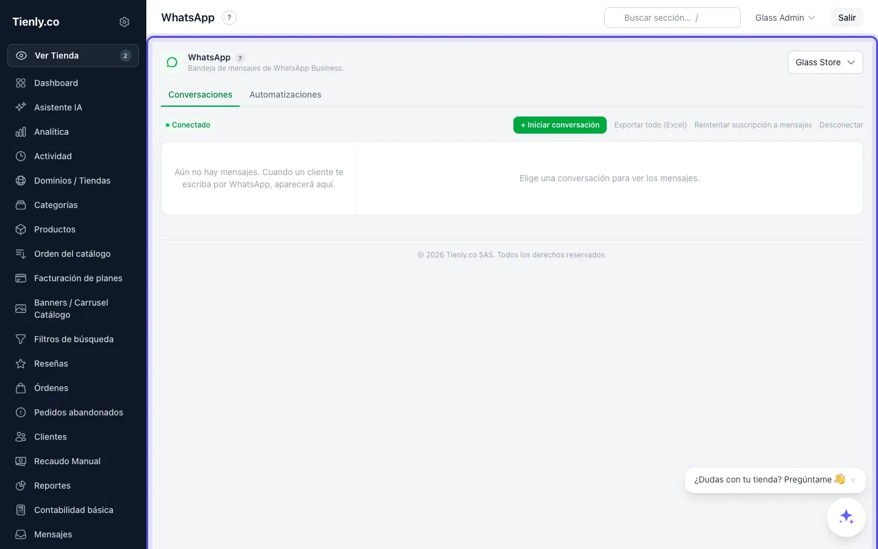The image size is (878, 549).
Task: Click the ¿Dudas con tu tienda? Pregúntame bubble
Action: [x=769, y=479]
